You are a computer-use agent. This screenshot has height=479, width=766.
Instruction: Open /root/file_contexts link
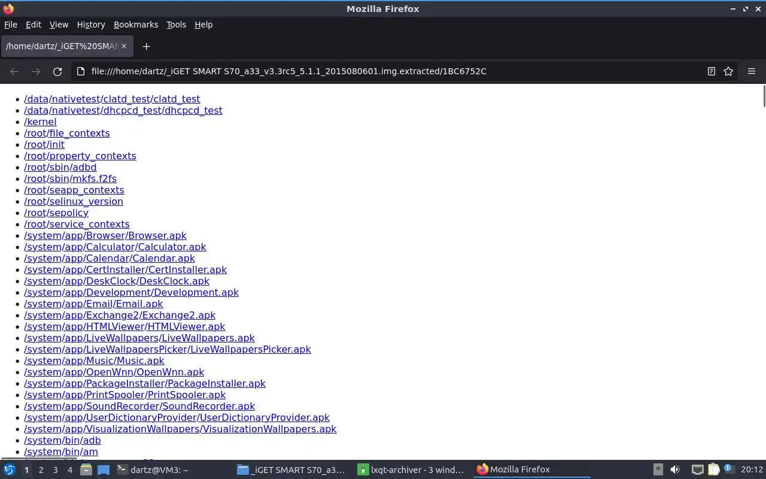click(x=67, y=133)
